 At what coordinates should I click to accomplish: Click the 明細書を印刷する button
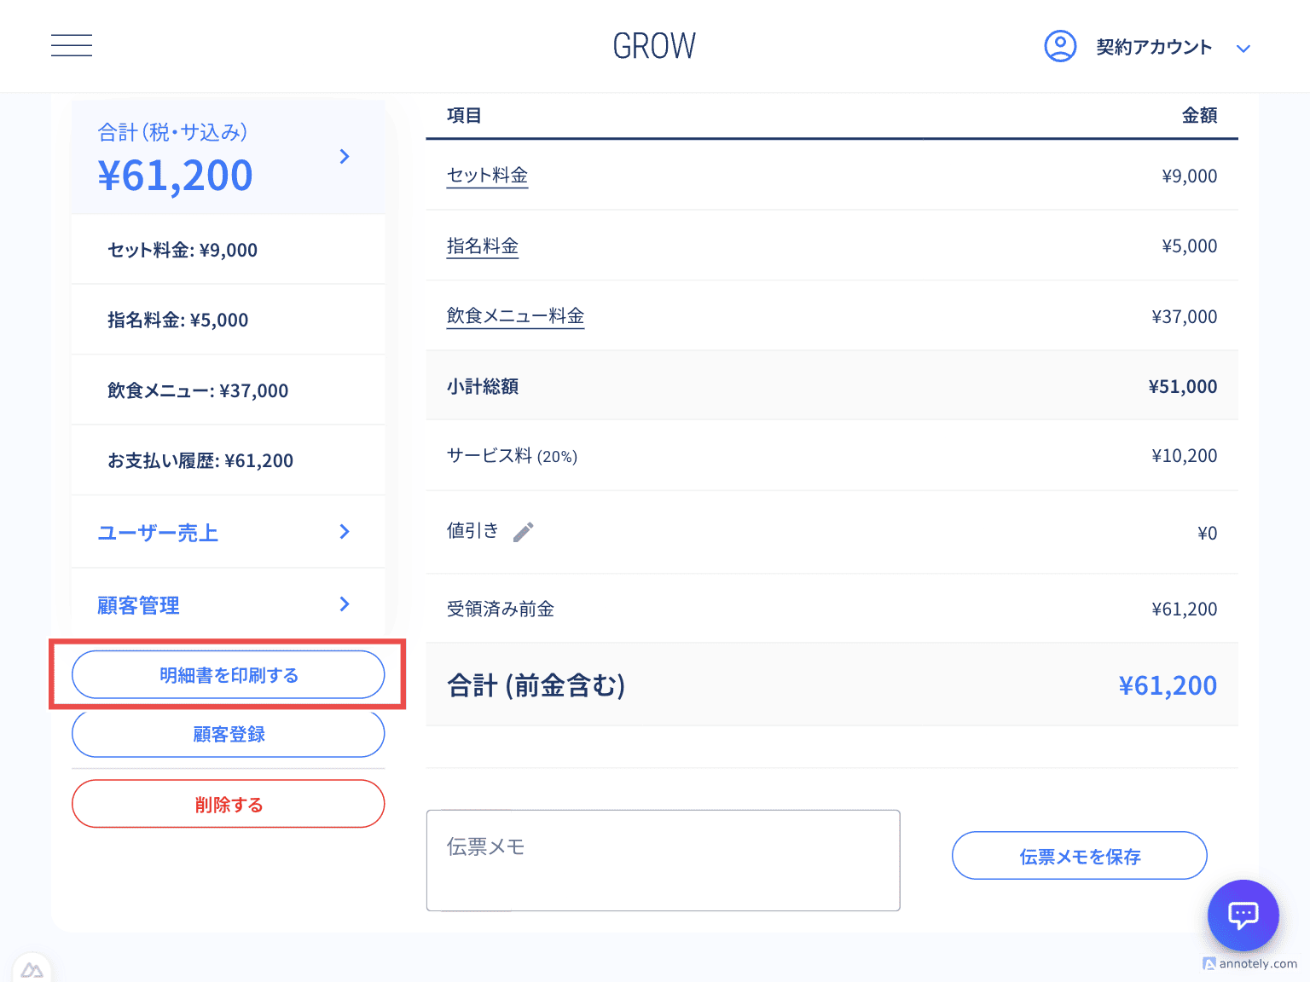(228, 674)
